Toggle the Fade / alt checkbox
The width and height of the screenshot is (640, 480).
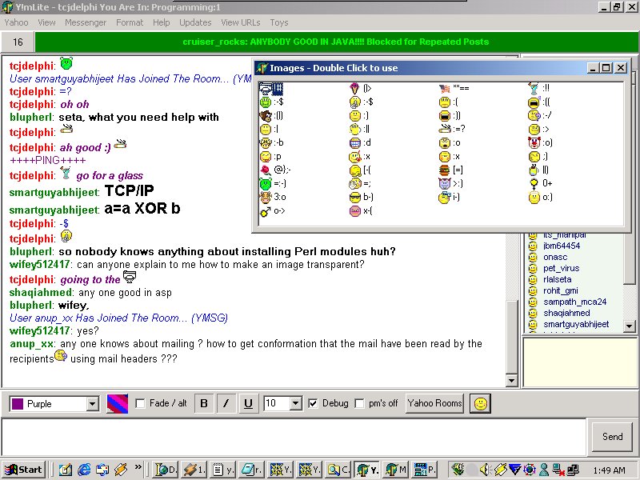pos(140,404)
